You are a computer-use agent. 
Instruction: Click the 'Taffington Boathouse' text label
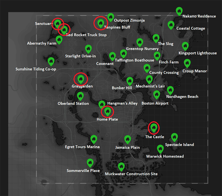pyautogui.click(x=134, y=60)
